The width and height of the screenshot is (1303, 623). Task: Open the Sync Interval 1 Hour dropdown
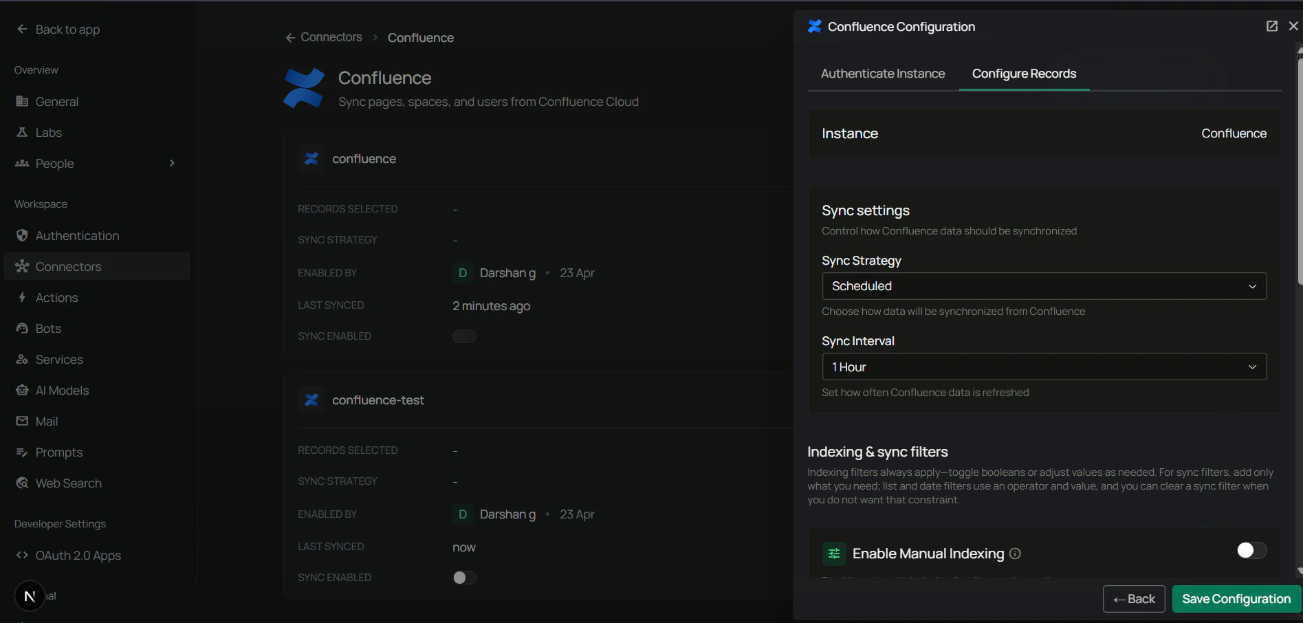(x=1044, y=367)
